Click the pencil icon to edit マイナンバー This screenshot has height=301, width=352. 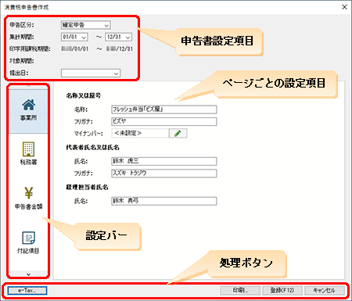pyautogui.click(x=178, y=133)
